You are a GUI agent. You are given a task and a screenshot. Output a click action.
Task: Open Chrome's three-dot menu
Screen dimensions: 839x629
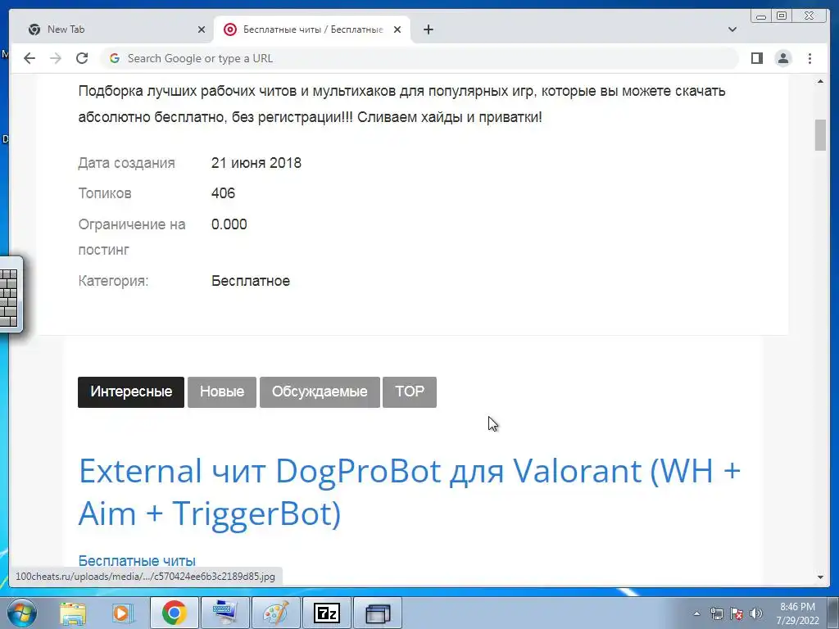click(810, 58)
